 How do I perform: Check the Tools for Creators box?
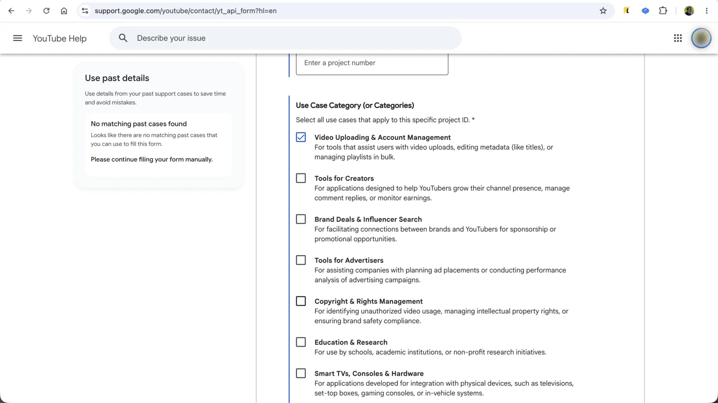(301, 178)
